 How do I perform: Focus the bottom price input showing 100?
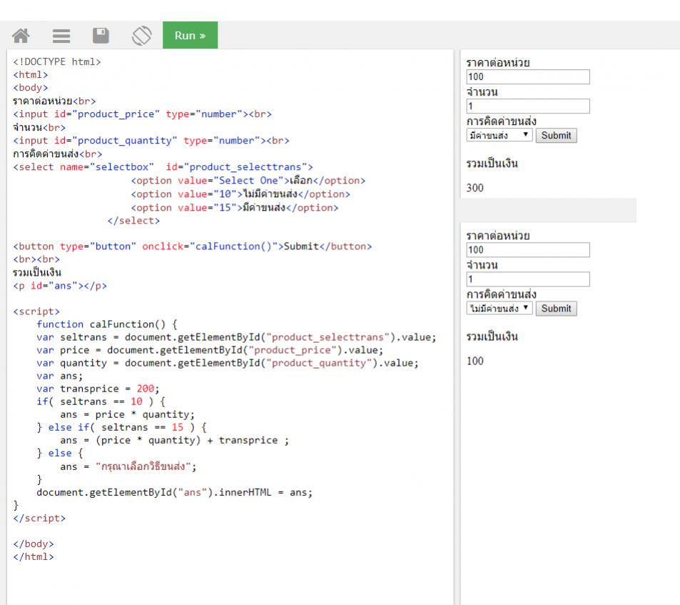point(527,250)
